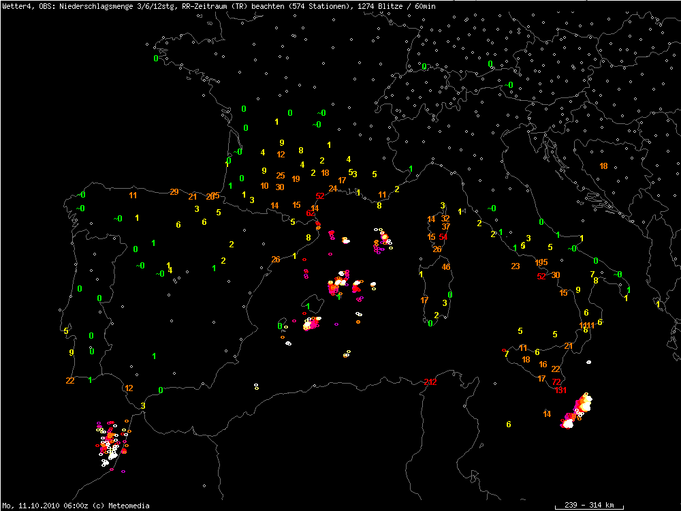
Task: Click the red 131 value near Sicily
Action: (560, 390)
